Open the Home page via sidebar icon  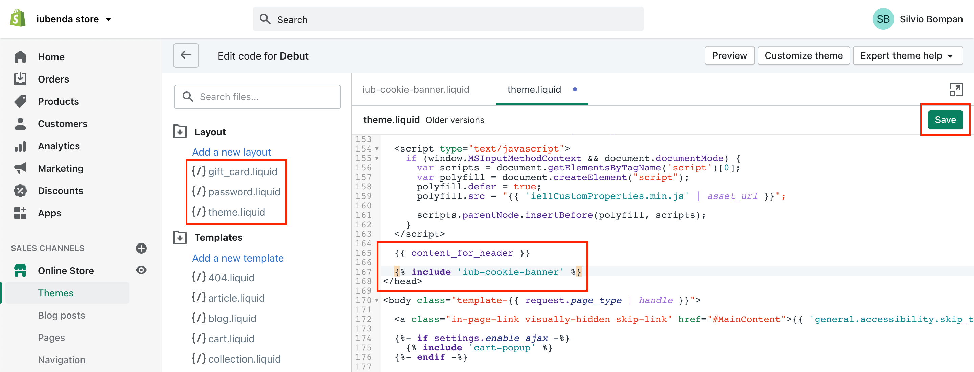20,56
